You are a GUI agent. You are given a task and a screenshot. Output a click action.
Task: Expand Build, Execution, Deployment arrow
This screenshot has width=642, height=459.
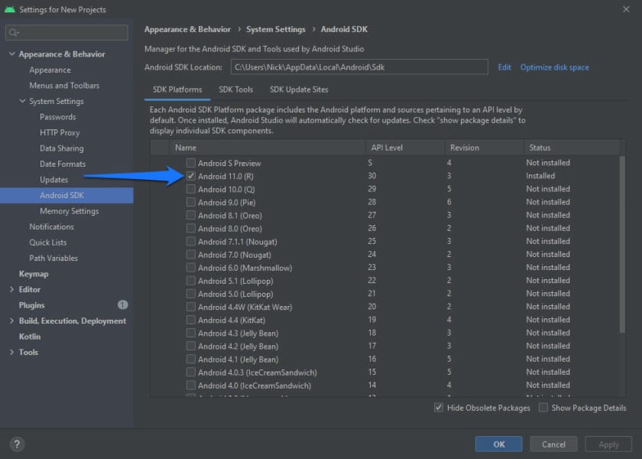pos(11,321)
